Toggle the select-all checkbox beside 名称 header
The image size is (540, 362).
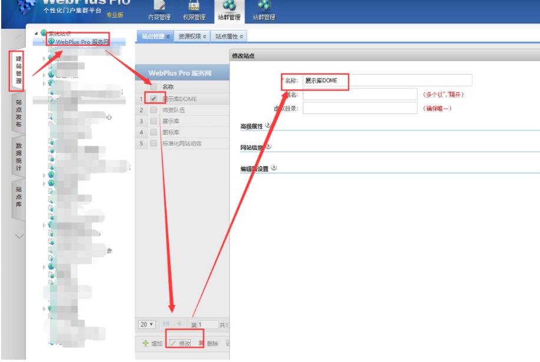pyautogui.click(x=154, y=86)
